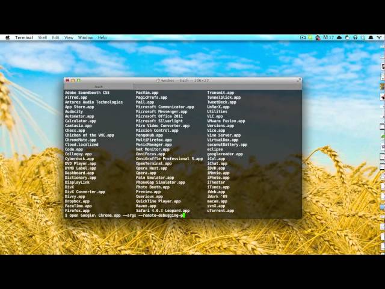The image size is (385, 289).
Task: Click 'Cyberduck.app' in the listing
Action: (x=79, y=159)
